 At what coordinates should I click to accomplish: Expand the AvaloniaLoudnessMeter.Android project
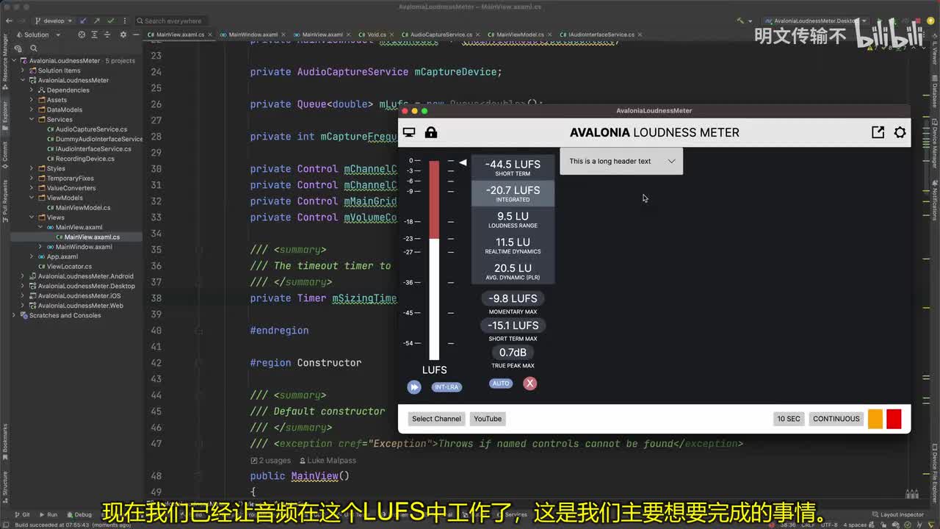click(23, 276)
